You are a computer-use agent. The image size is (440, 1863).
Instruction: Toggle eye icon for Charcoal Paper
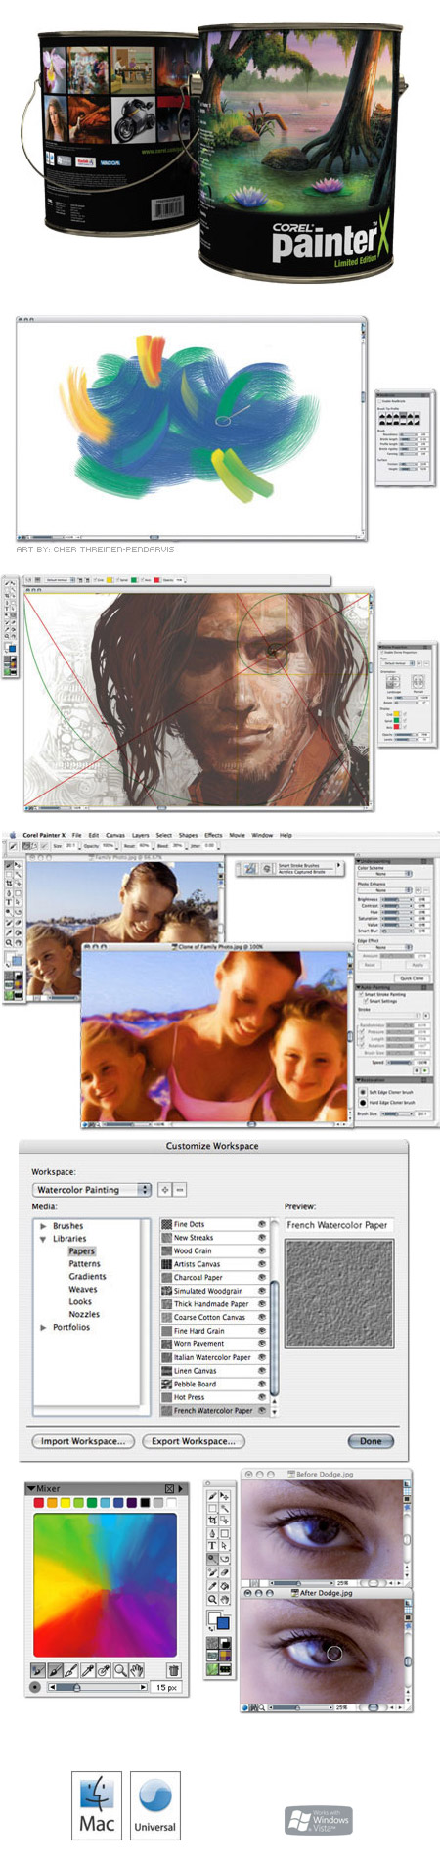click(x=261, y=1277)
